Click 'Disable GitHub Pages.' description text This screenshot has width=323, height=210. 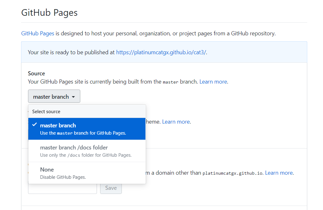pos(63,177)
